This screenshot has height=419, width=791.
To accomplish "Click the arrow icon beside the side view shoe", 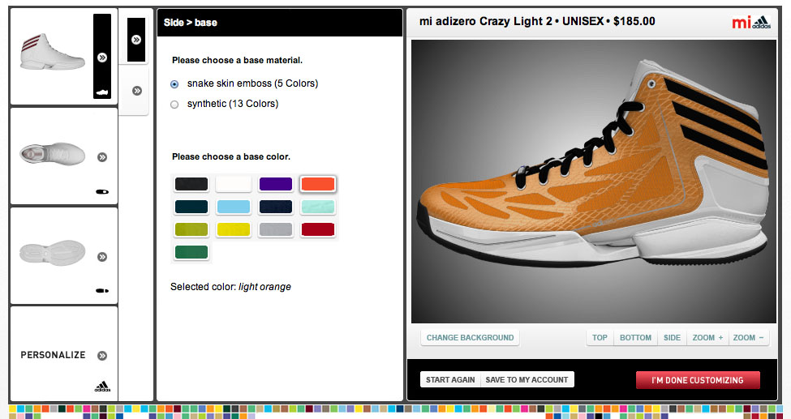I will coord(102,58).
